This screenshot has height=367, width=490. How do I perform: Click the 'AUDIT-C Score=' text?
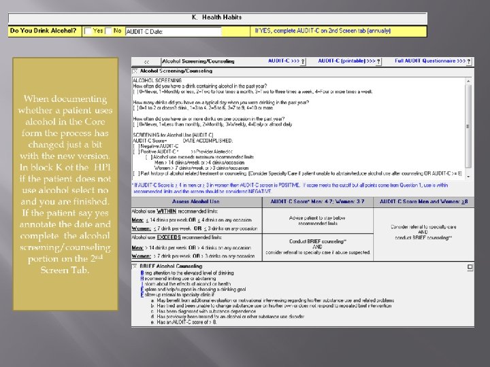tap(150, 141)
